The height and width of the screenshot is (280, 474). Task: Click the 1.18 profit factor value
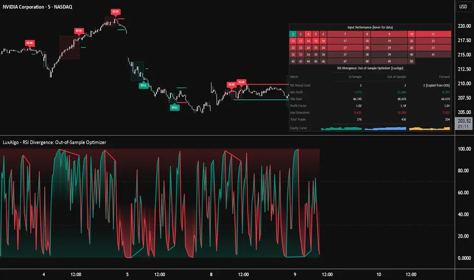tap(403, 106)
